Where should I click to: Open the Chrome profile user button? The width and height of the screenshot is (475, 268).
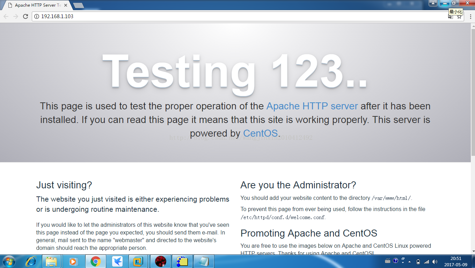point(433,3)
